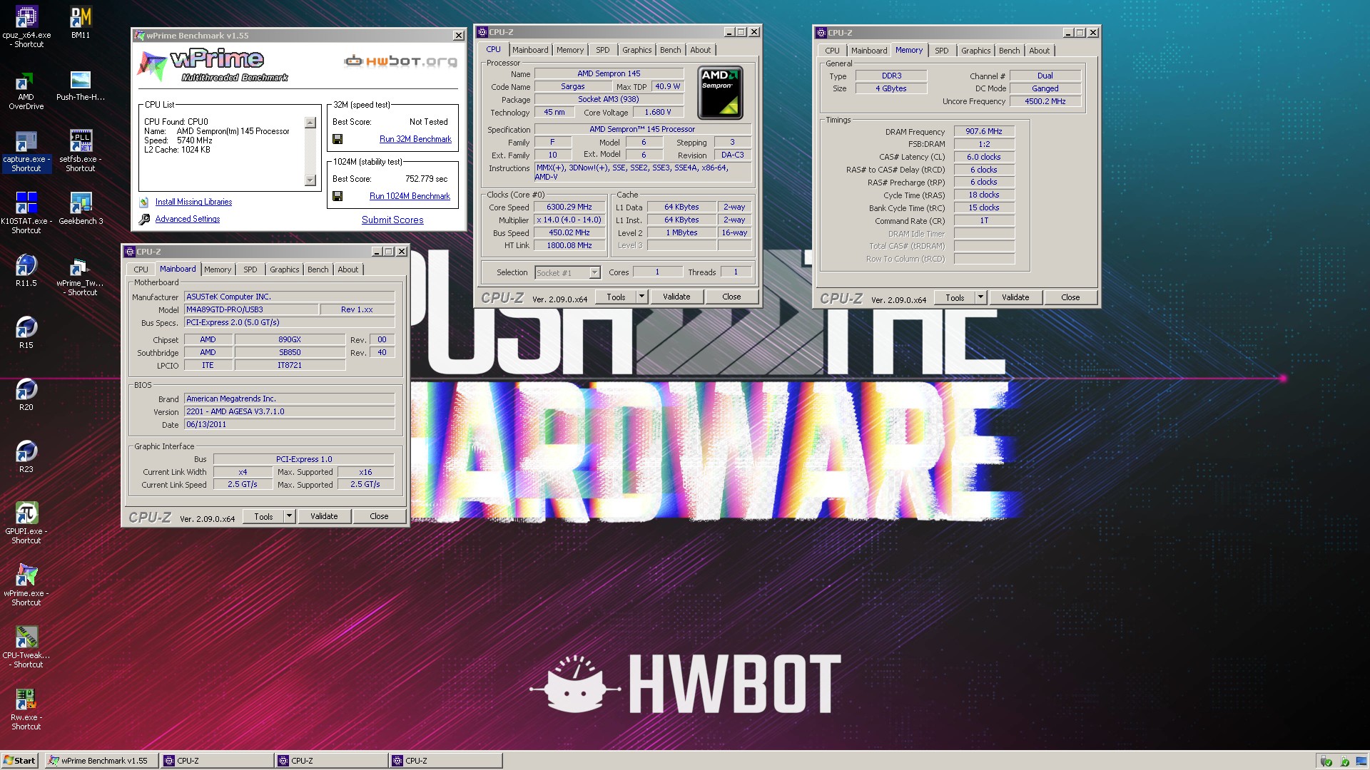Click the Core Speed value 6300.29 MHz

tap(569, 207)
